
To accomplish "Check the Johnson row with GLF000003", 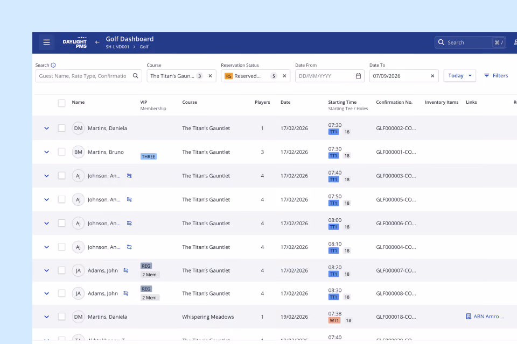I will [x=61, y=175].
